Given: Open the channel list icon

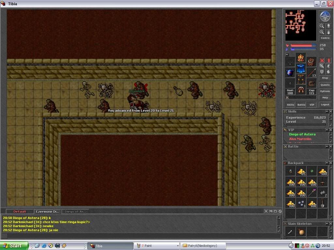Looking at the screenshot, I should click(275, 211).
